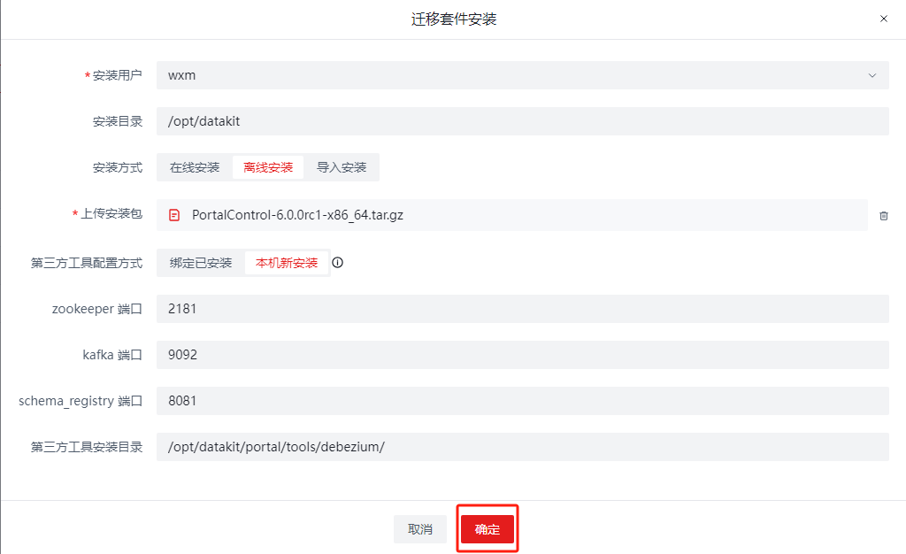Image resolution: width=906 pixels, height=554 pixels.
Task: Click the file icon beside PortalControl package name
Action: [174, 214]
